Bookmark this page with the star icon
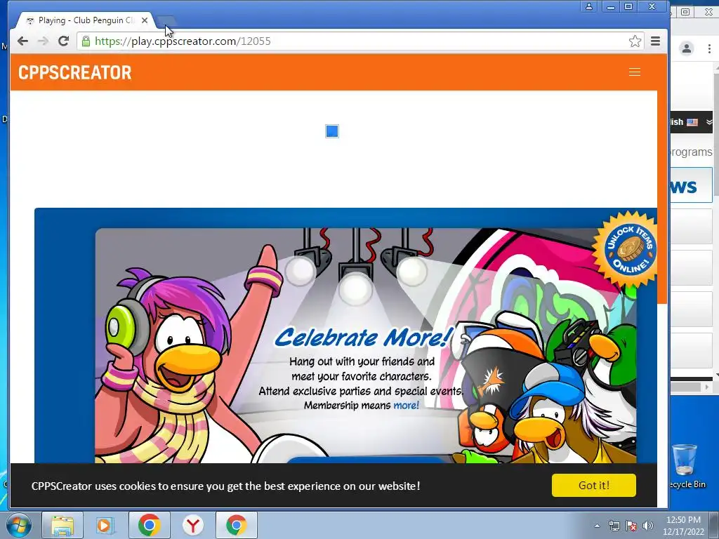Viewport: 719px width, 539px height. (x=635, y=41)
